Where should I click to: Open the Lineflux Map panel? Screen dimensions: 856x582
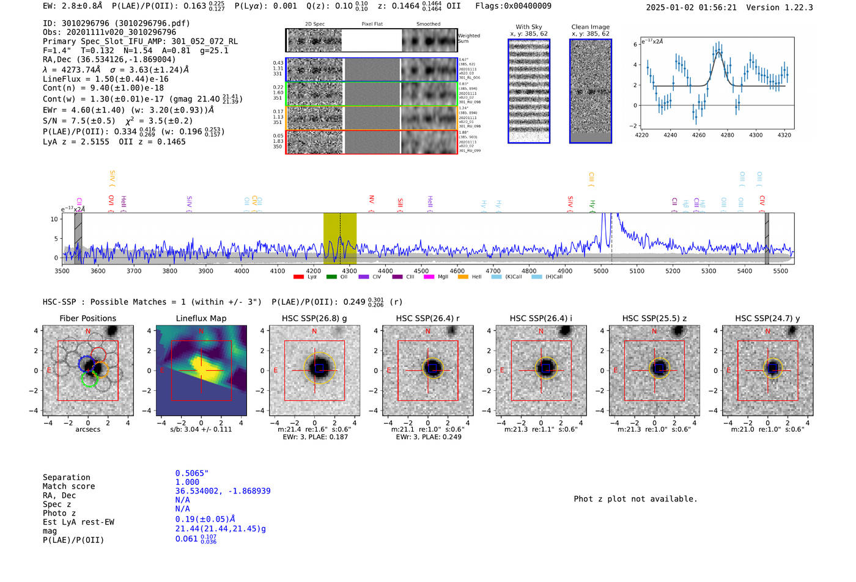tap(201, 370)
